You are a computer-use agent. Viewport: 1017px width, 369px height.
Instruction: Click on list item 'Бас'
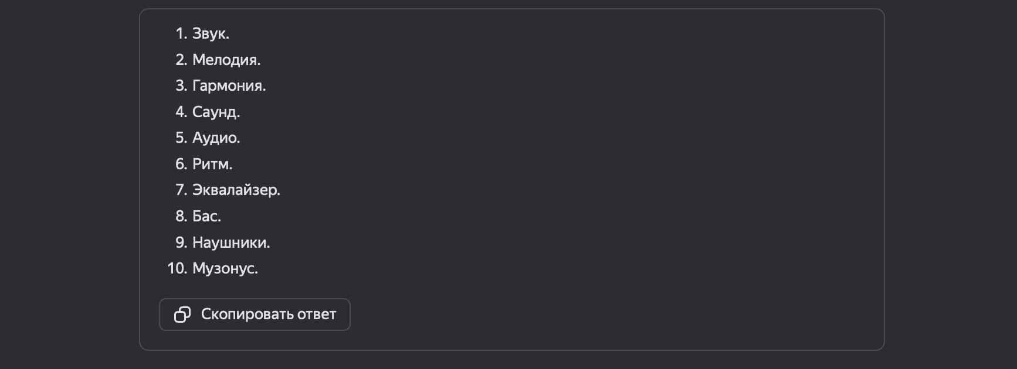point(206,216)
